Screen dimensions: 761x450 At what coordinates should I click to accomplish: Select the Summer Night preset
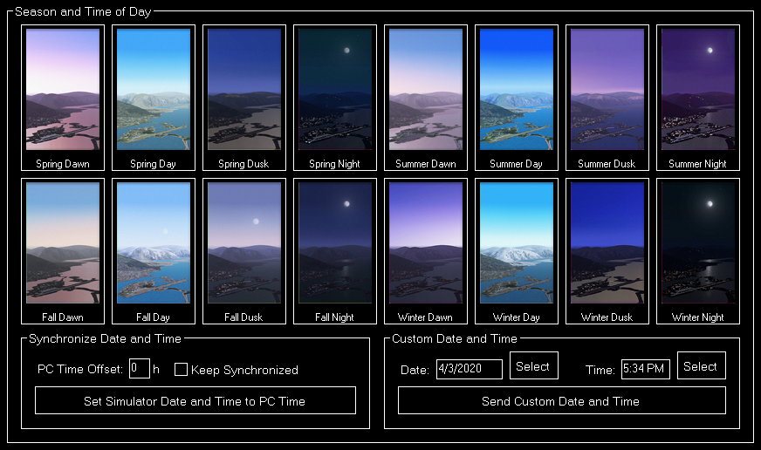click(698, 98)
